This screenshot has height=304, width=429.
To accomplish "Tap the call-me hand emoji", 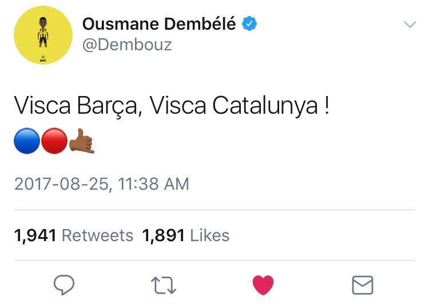I will click(x=82, y=141).
